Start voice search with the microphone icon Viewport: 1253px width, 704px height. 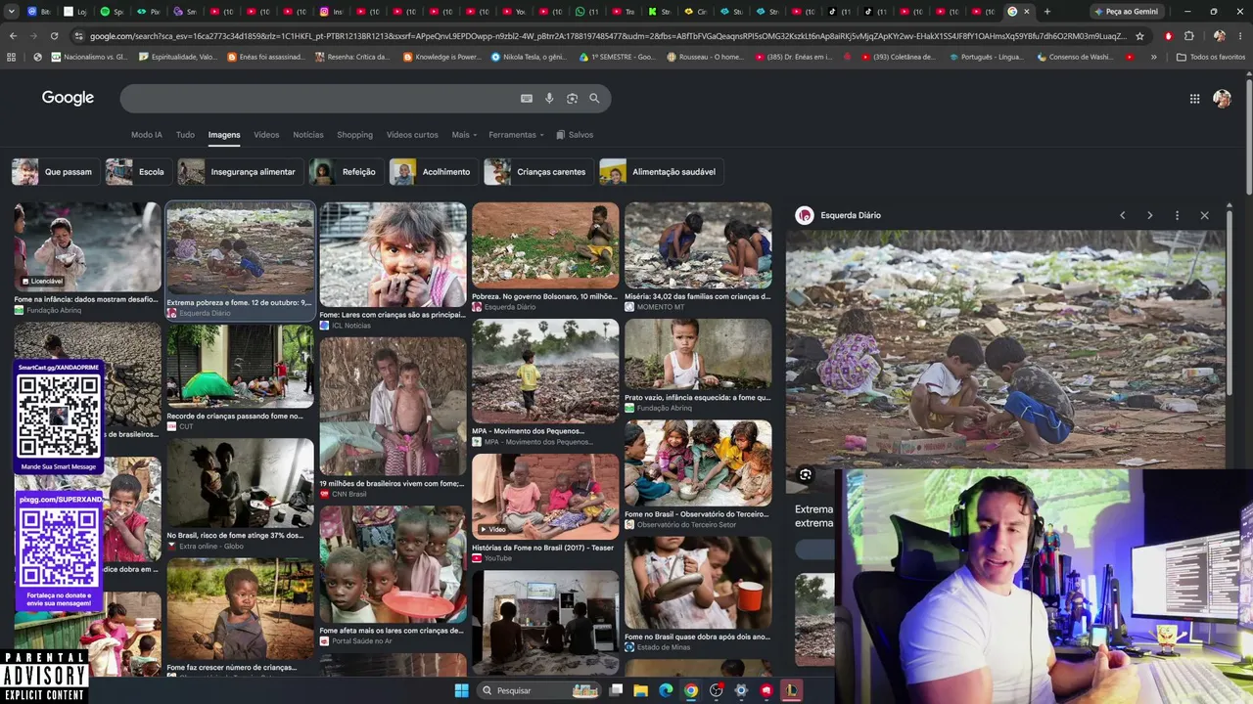pos(549,98)
